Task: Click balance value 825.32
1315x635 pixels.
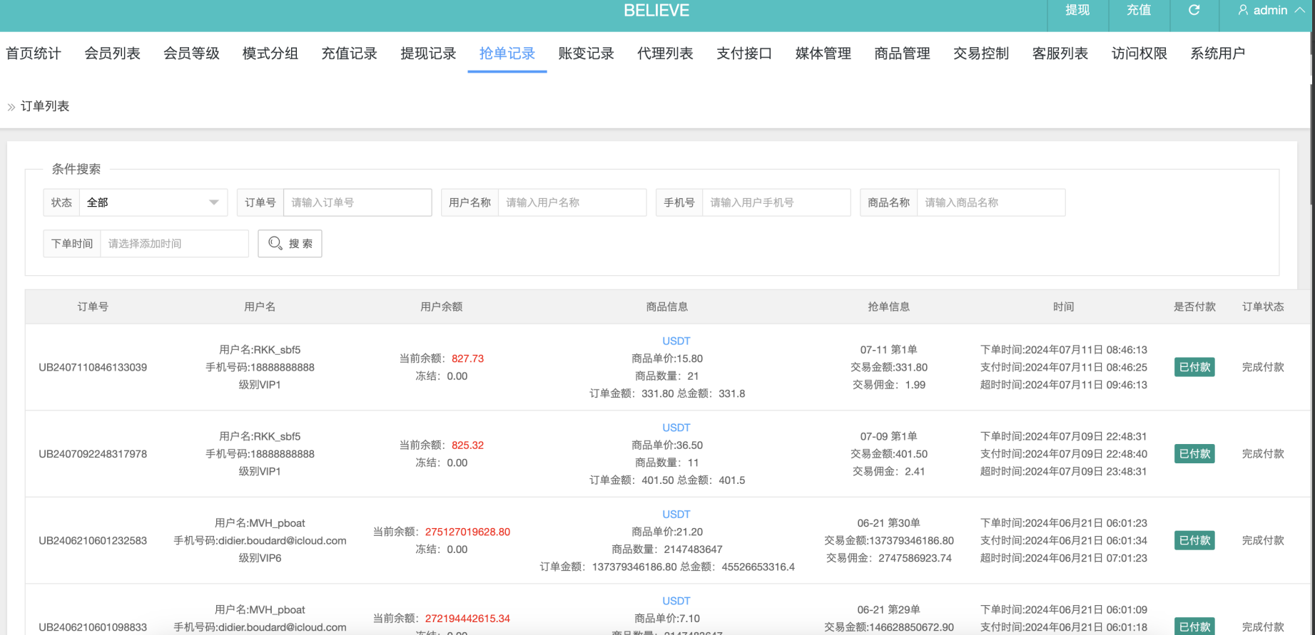Action: pos(467,445)
